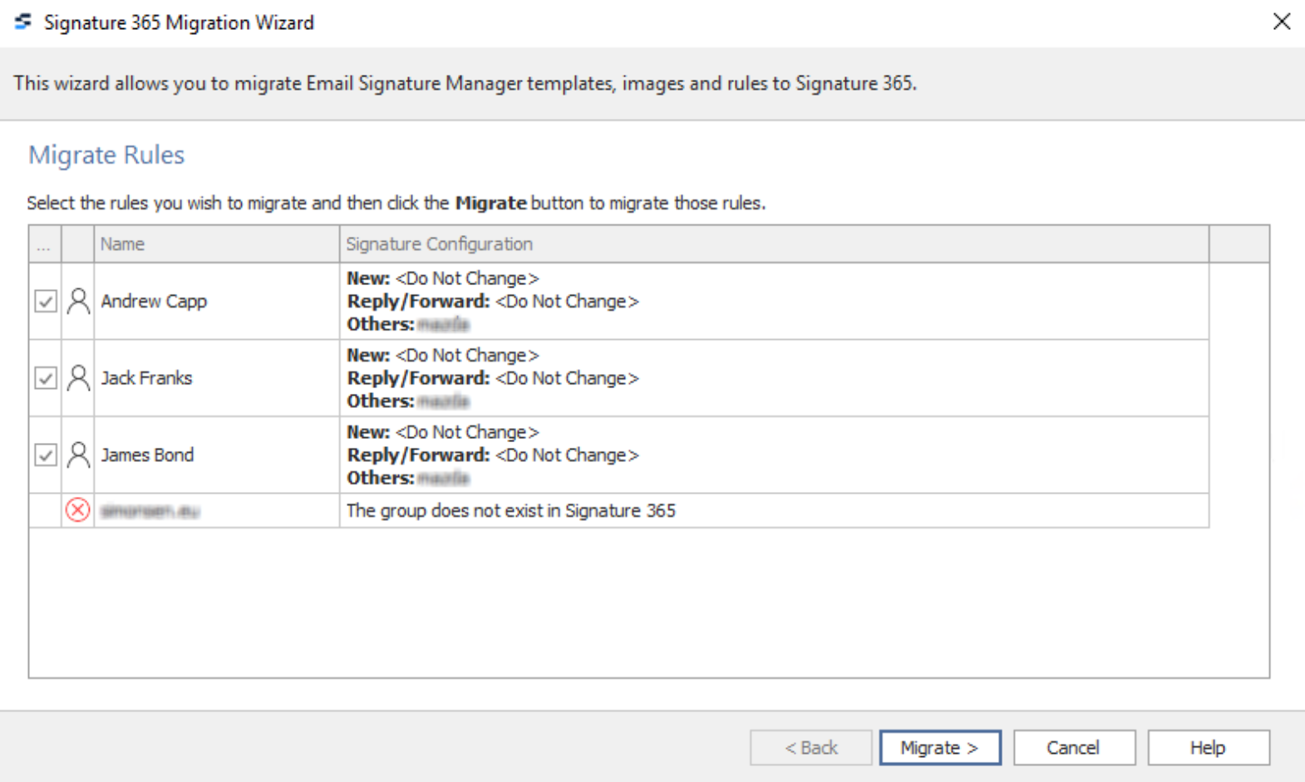Image resolution: width=1305 pixels, height=782 pixels.
Task: Click the user icon beside Andrew Capp
Action: [x=78, y=301]
